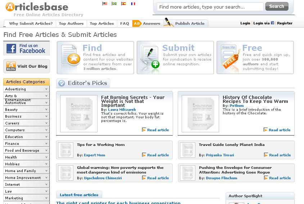Image resolution: width=304 pixels, height=204 pixels.
Task: Open the Global warming article thumbnail
Action: [66, 173]
